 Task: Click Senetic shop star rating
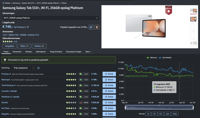click(x=71, y=102)
